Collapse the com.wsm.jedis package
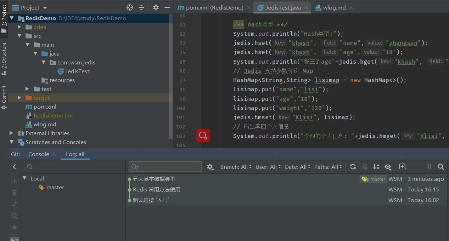The image size is (449, 241). pos(43,62)
